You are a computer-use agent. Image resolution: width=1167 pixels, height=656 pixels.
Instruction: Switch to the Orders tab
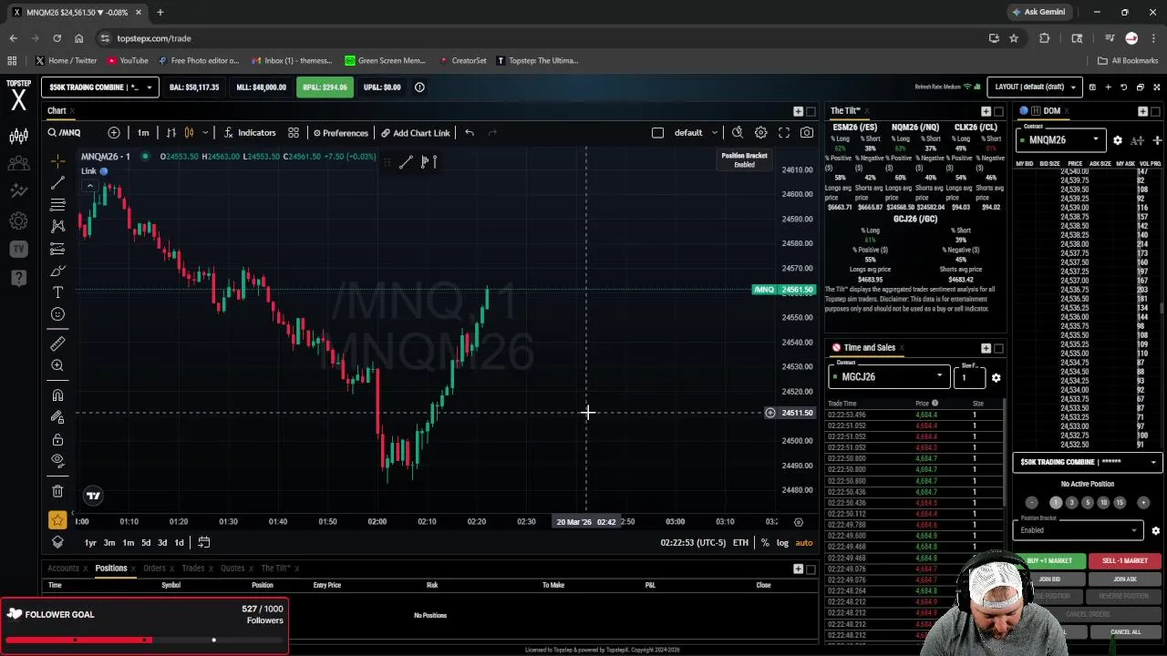pyautogui.click(x=154, y=569)
